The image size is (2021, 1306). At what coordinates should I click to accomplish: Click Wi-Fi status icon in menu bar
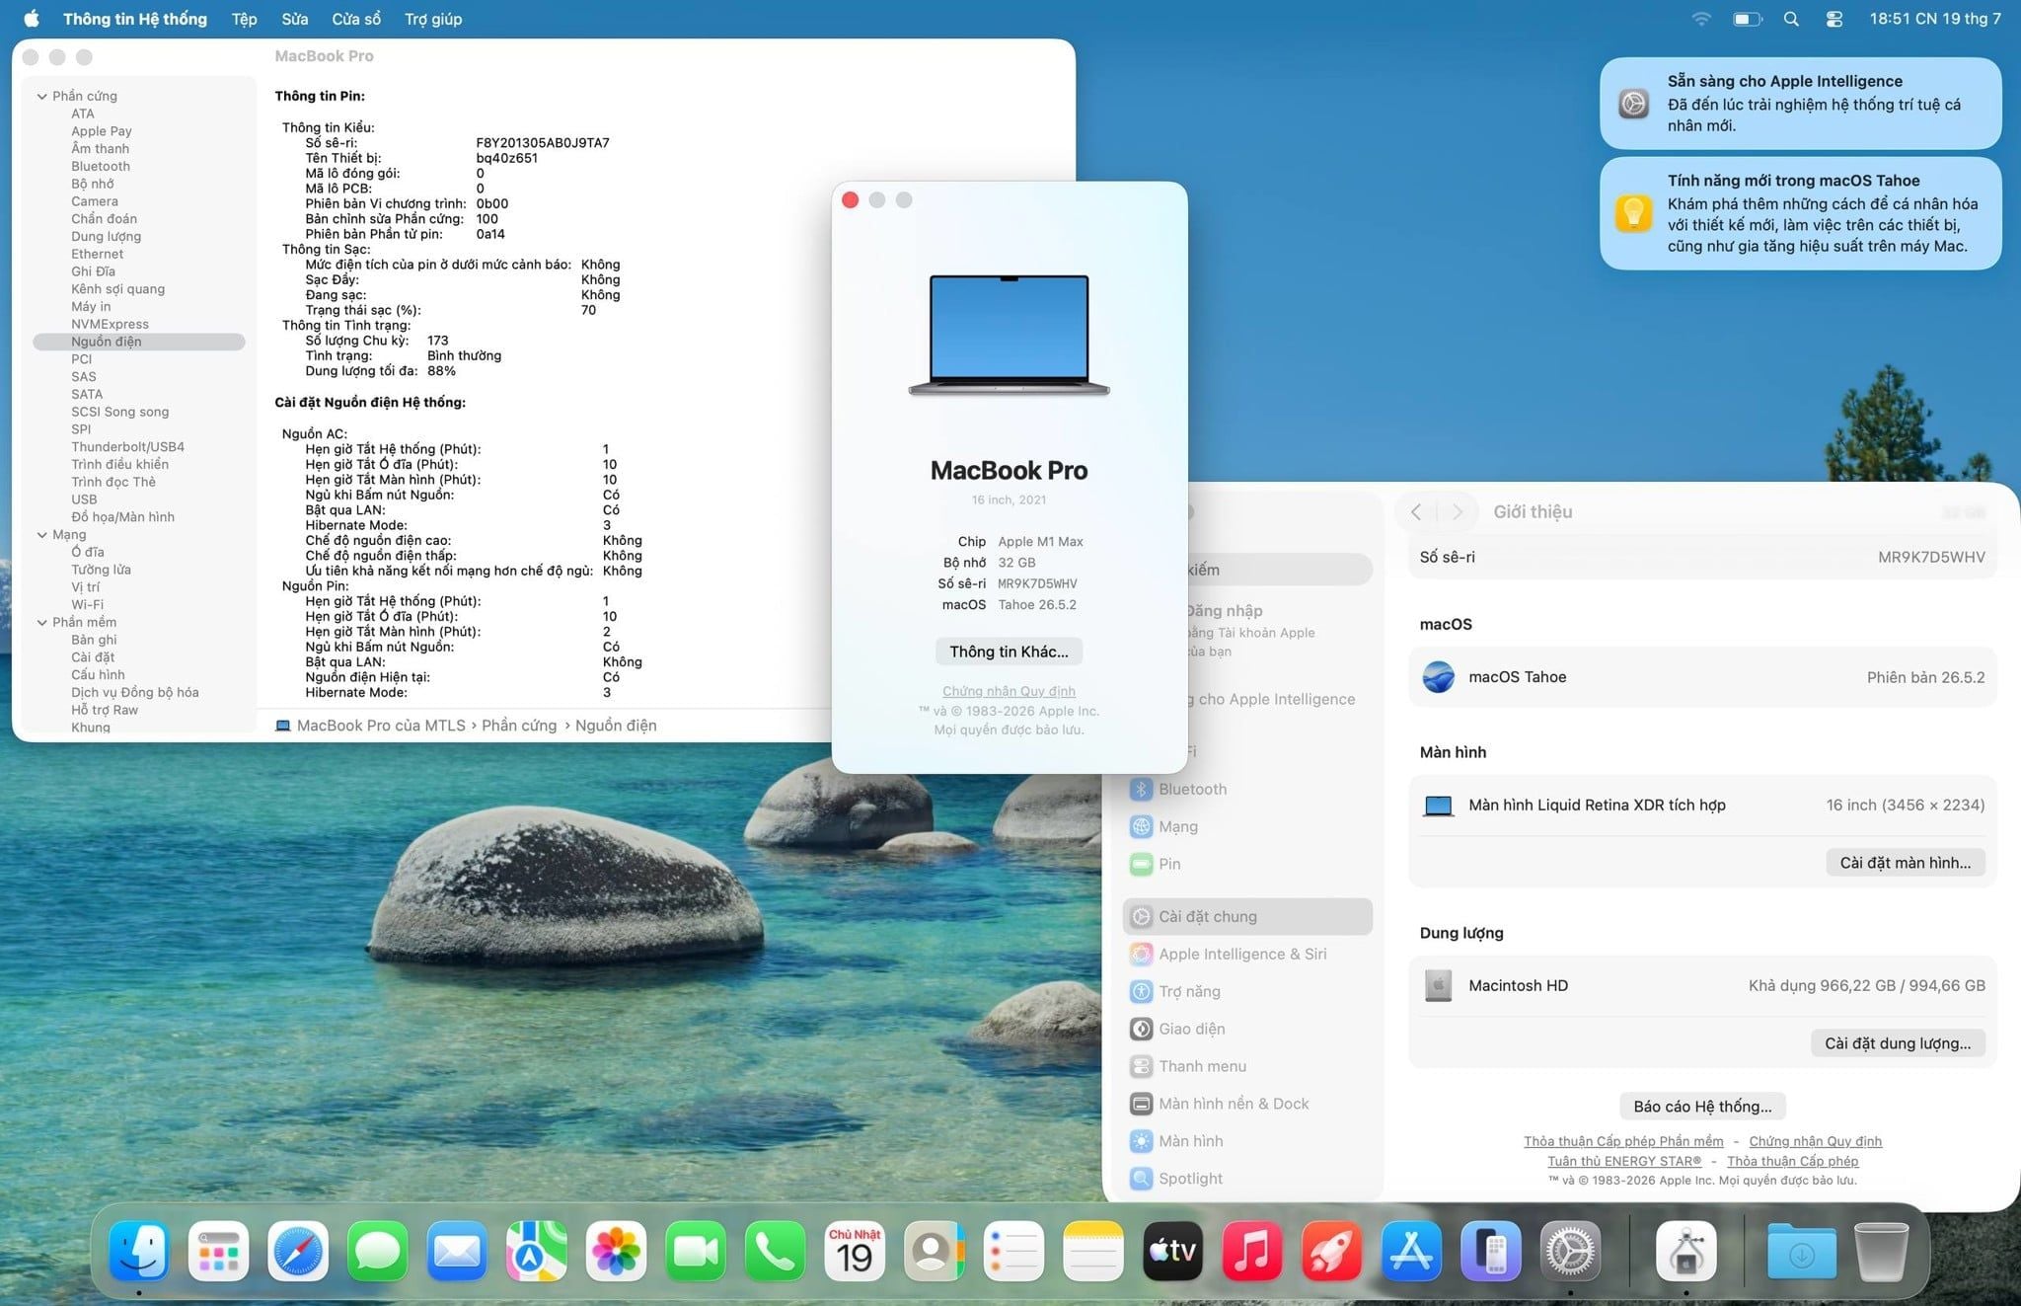1701,19
